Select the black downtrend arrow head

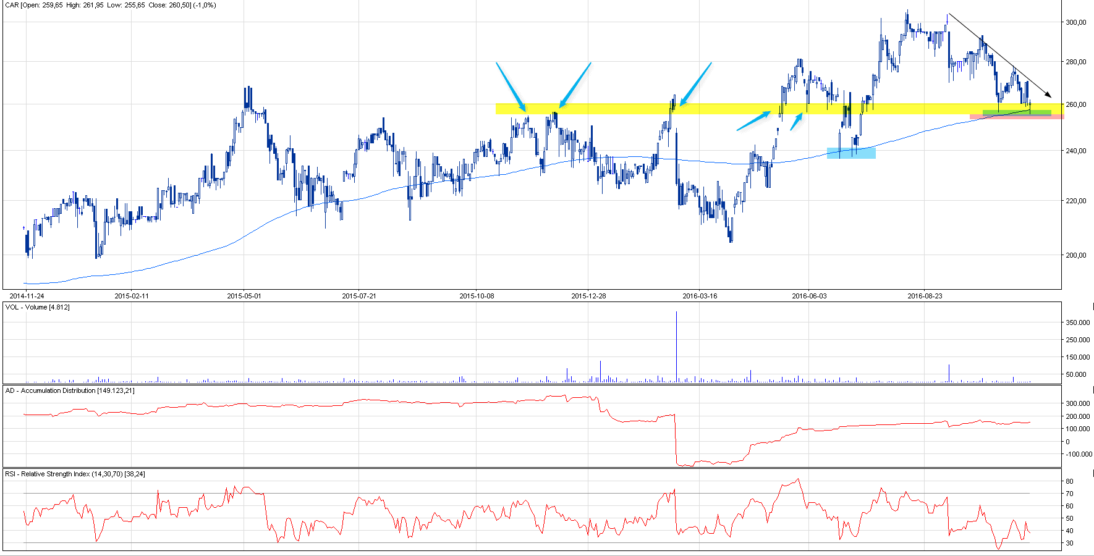point(1048,95)
